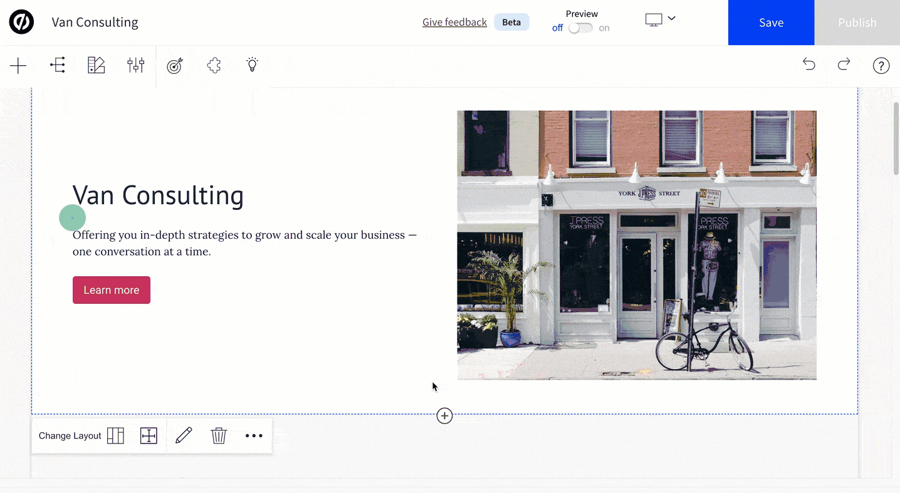Click the Unbounce logo icon
Image resolution: width=900 pixels, height=493 pixels.
[21, 23]
